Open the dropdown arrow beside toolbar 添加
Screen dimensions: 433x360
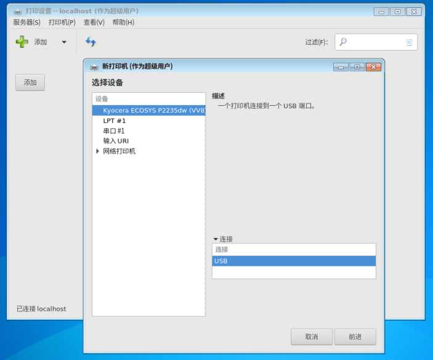coord(64,42)
